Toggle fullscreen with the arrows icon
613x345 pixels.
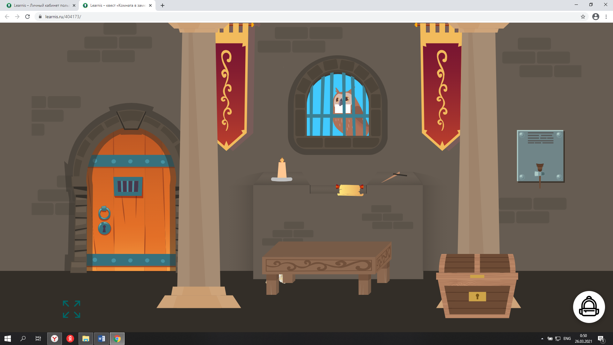[x=72, y=309]
